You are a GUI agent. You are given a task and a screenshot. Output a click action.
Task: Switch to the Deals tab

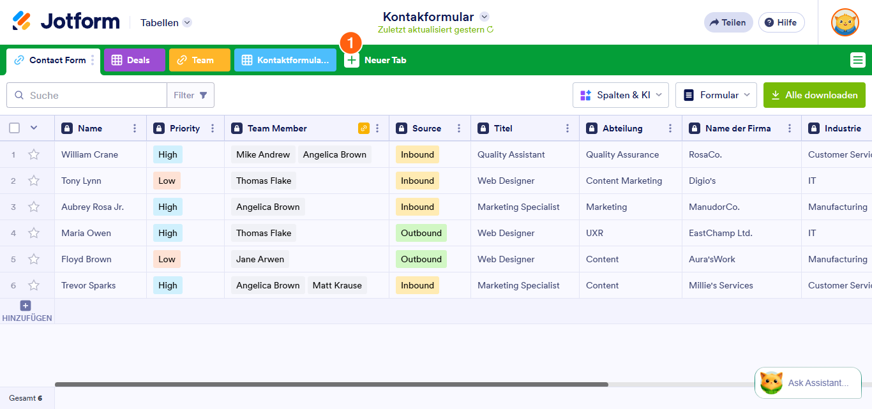[135, 60]
